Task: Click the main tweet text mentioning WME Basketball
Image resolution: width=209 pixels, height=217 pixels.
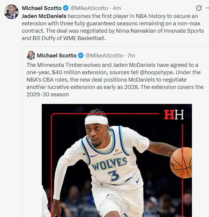Action: (113, 27)
